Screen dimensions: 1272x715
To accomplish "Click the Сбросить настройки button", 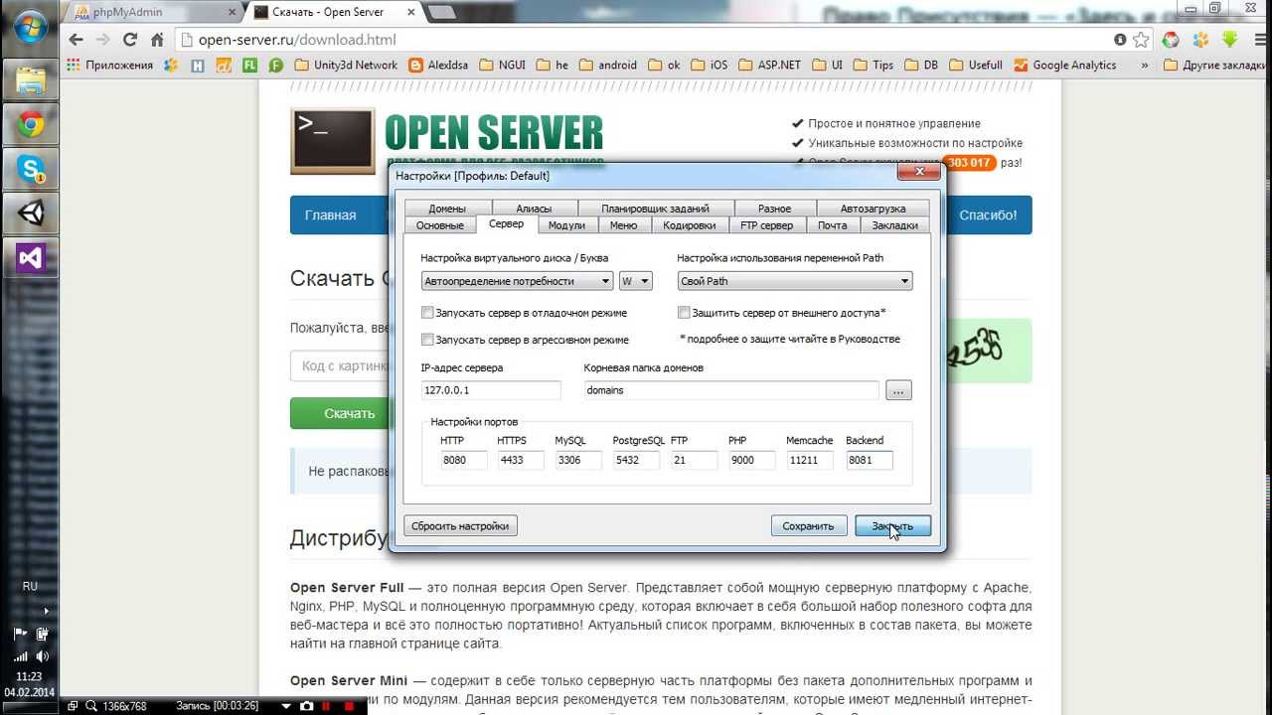I will click(x=460, y=526).
